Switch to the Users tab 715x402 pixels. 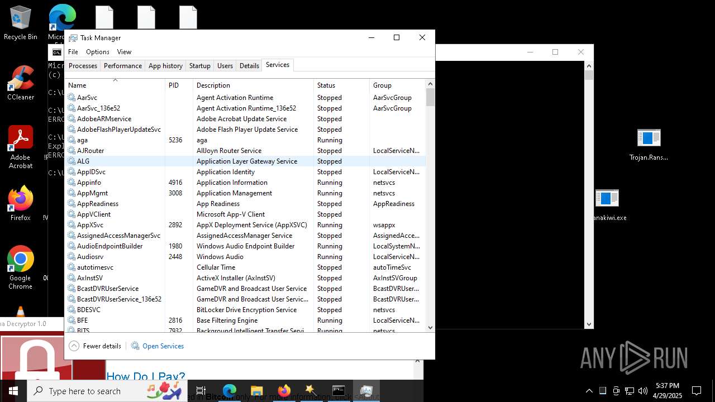coord(225,65)
